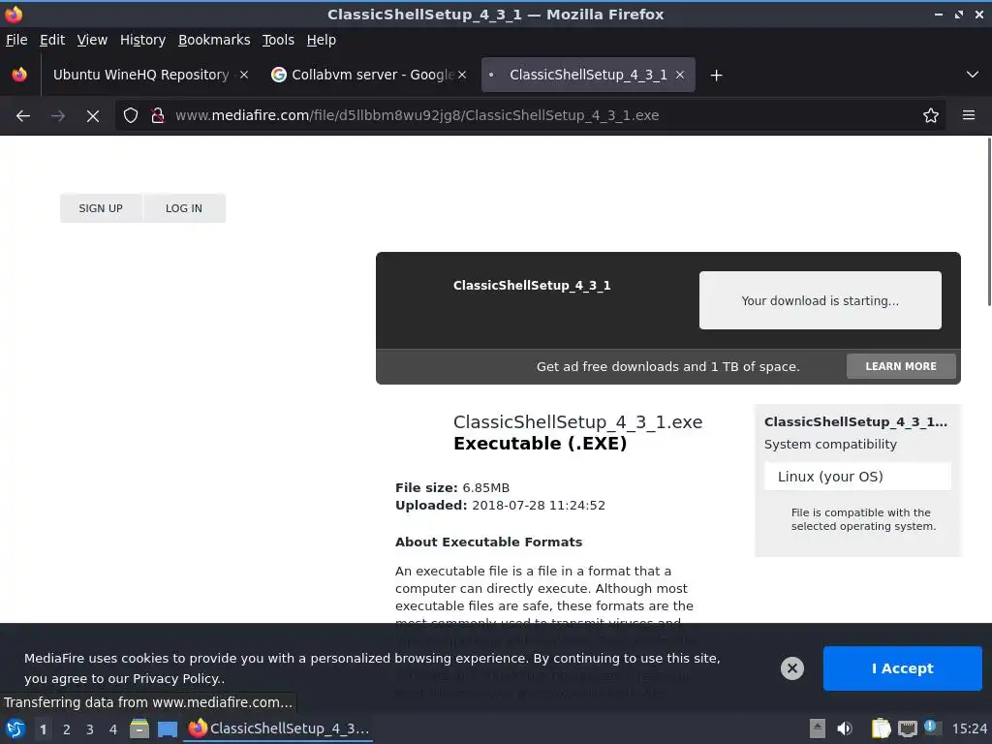992x744 pixels.
Task: Open the File menu
Action: tap(16, 40)
